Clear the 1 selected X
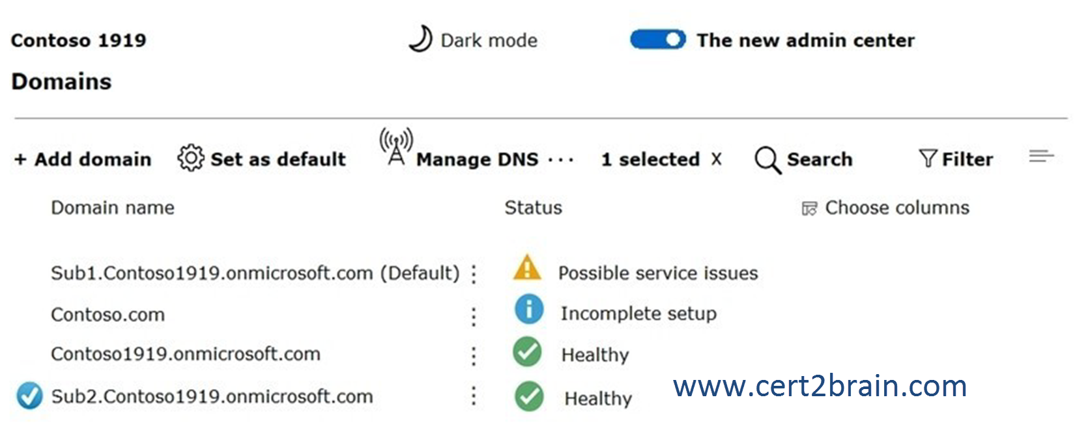Screen dimensions: 1075x432 coord(717,159)
